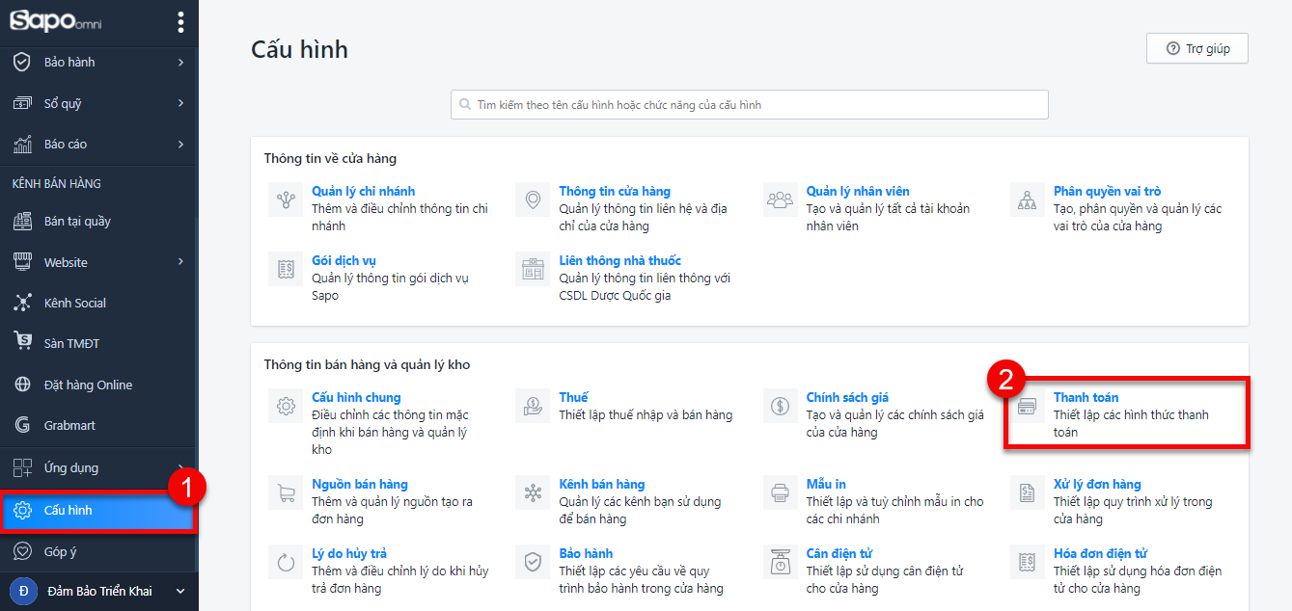This screenshot has height=611, width=1292.
Task: Open the Góp ý feedback menu item
Action: point(60,551)
